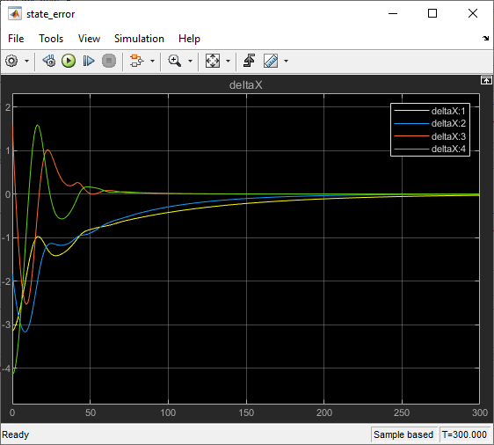The height and width of the screenshot is (445, 494).
Task: Click the Step Forward icon
Action: (89, 61)
